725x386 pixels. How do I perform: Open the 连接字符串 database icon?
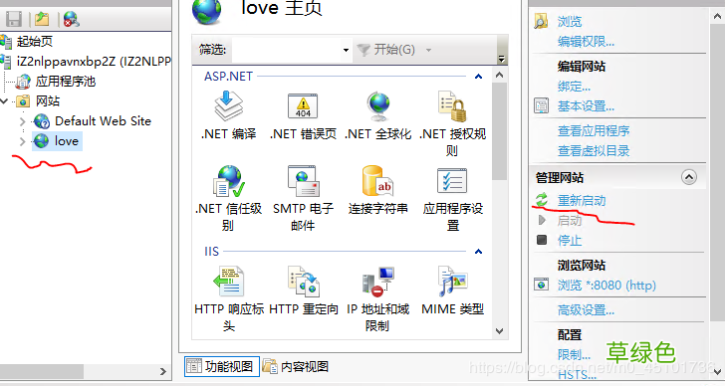377,181
